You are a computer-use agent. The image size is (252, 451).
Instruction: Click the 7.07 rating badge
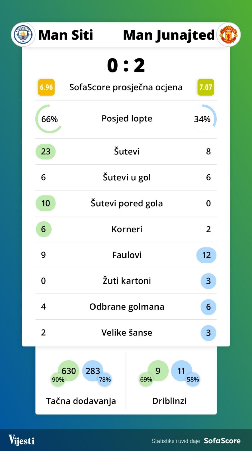(206, 87)
